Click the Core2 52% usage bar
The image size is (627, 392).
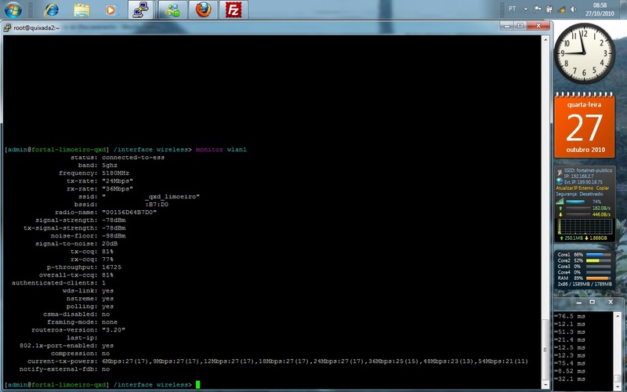tap(598, 260)
